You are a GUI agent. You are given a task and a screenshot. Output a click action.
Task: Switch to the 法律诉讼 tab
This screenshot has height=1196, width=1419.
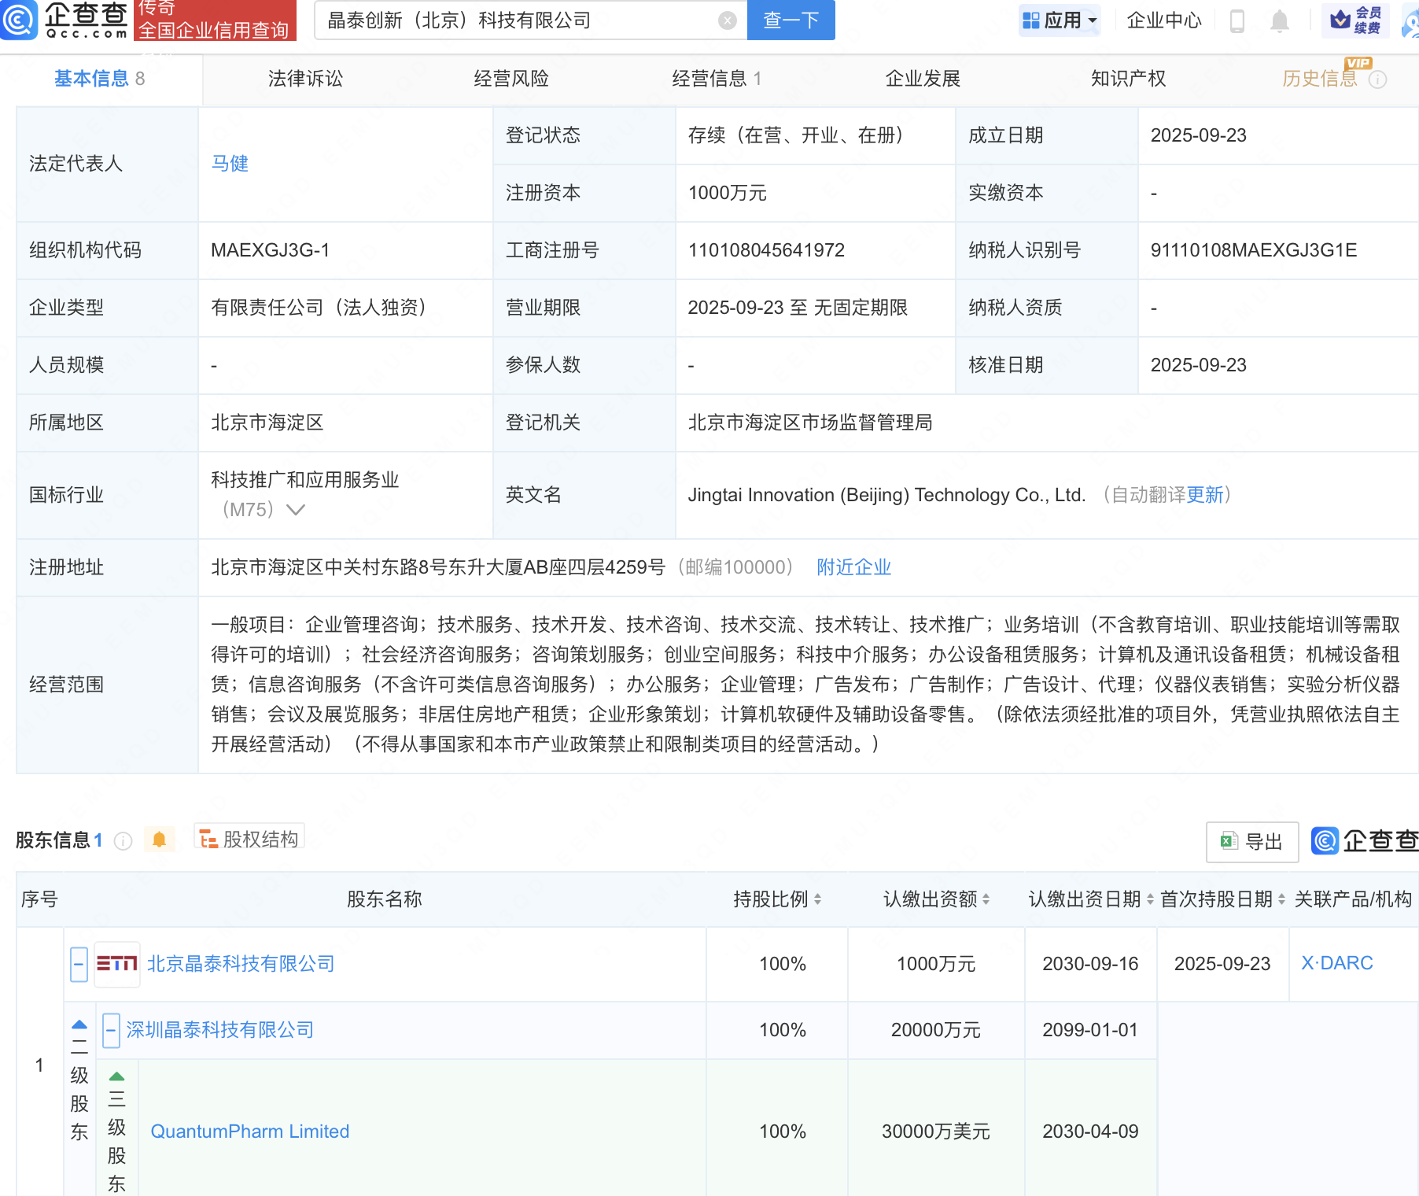(x=305, y=79)
